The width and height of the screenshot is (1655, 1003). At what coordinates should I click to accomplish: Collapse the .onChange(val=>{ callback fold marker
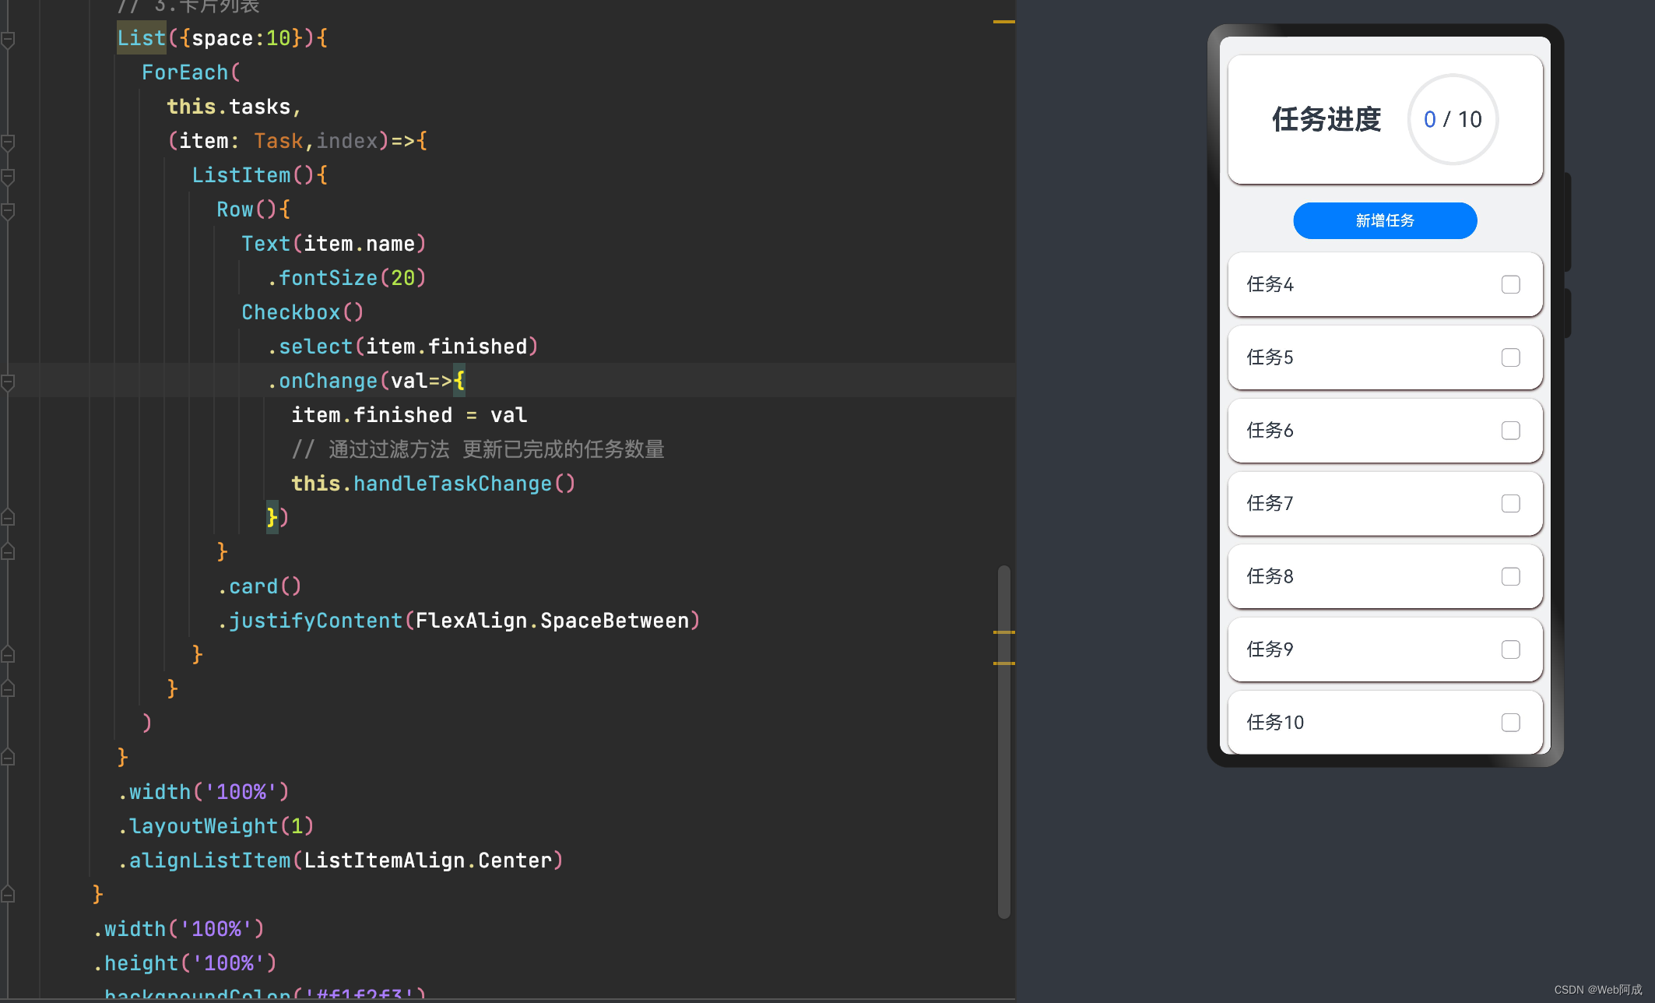pyautogui.click(x=8, y=382)
